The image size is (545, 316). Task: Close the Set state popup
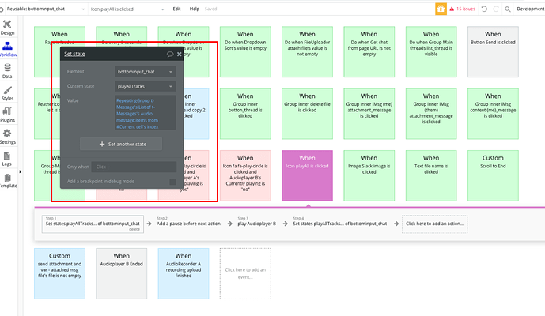180,54
